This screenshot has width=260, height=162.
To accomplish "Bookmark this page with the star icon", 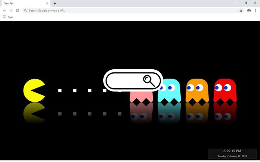I will (241, 11).
